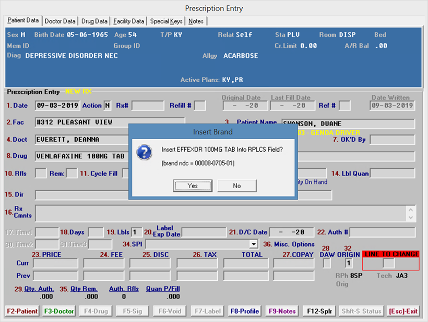The image size is (428, 322).
Task: Click the F12-Splr button
Action: (x=318, y=311)
